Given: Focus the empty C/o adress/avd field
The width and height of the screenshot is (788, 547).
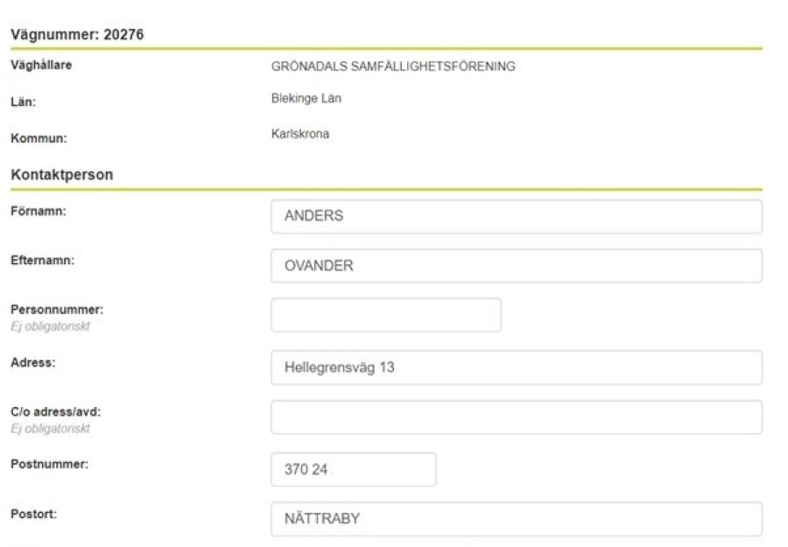Looking at the screenshot, I should point(517,417).
